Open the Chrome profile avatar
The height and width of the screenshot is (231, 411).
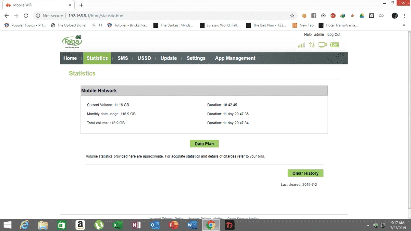pos(395,16)
